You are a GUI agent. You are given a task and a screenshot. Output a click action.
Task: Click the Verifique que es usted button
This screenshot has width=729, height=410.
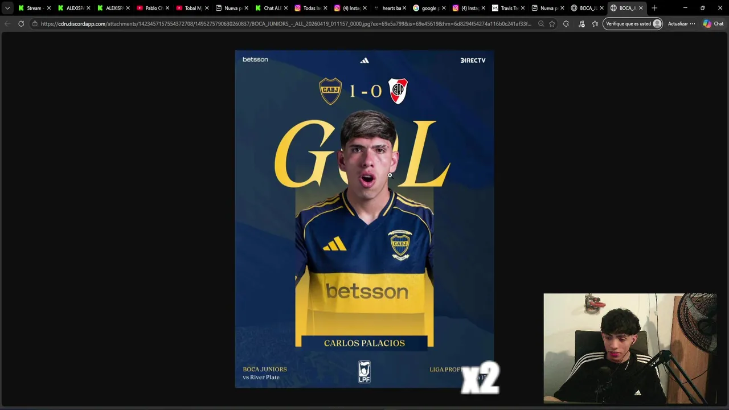(632, 23)
